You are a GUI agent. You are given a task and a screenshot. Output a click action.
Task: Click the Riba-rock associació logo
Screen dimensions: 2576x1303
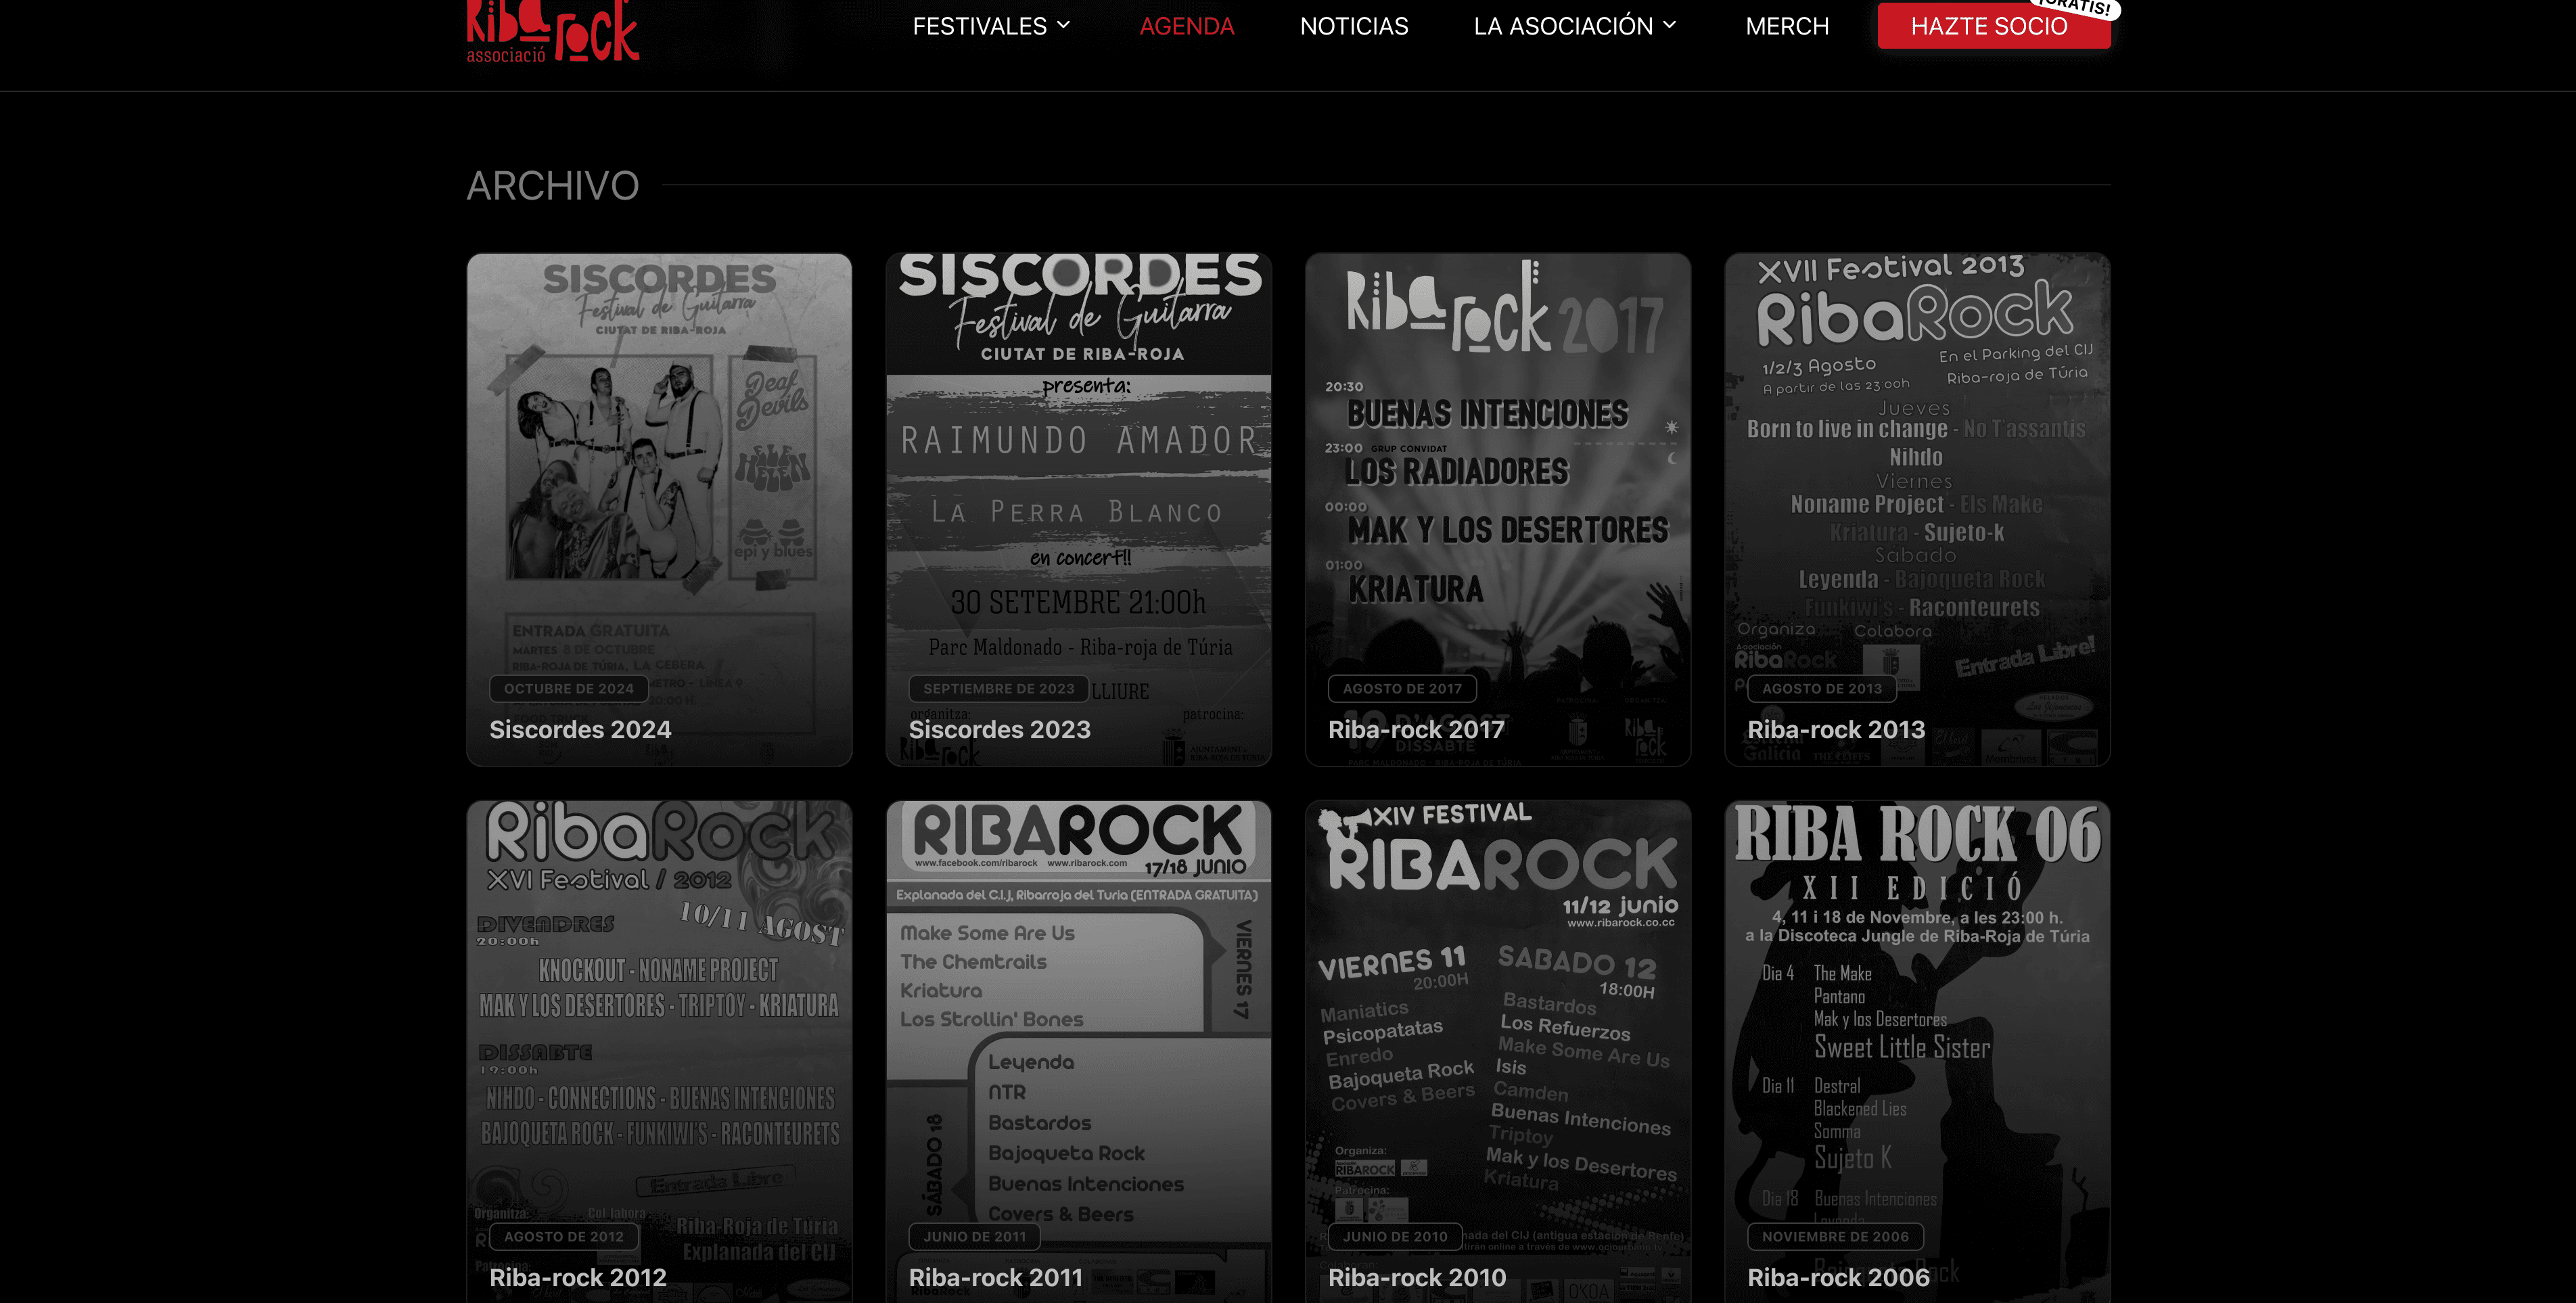tap(552, 30)
